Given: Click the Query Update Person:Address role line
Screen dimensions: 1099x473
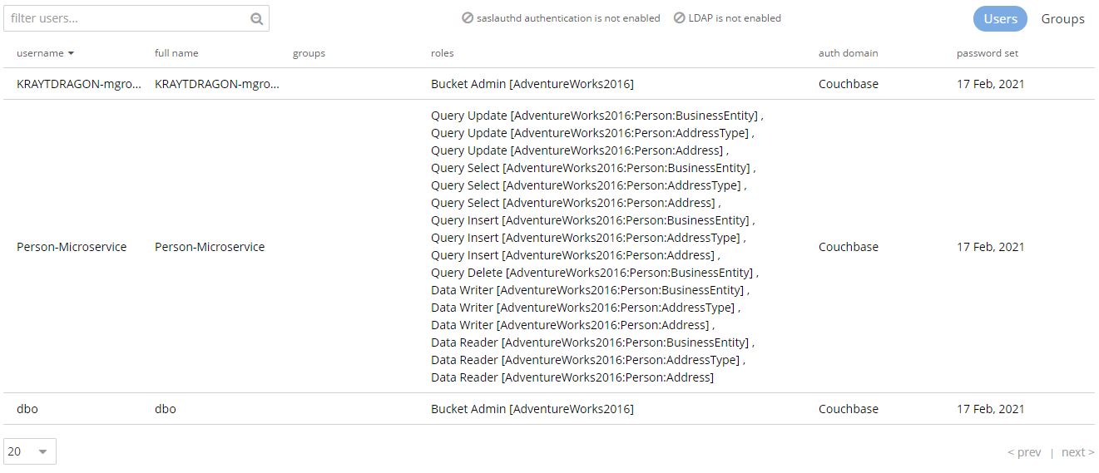Looking at the screenshot, I should pos(577,150).
